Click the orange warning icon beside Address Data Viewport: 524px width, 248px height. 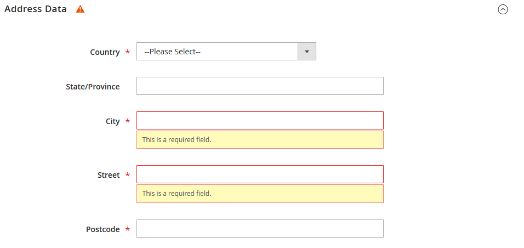point(80,9)
